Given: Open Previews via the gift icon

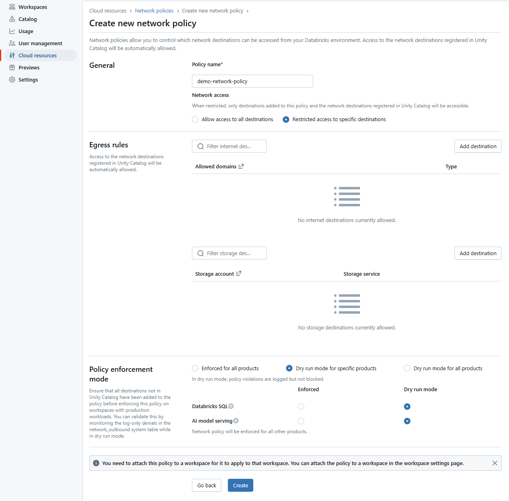Looking at the screenshot, I should (x=12, y=67).
